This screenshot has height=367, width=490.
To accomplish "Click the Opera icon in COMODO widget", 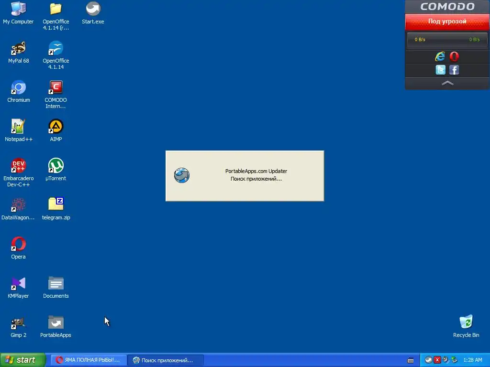I will [x=454, y=56].
